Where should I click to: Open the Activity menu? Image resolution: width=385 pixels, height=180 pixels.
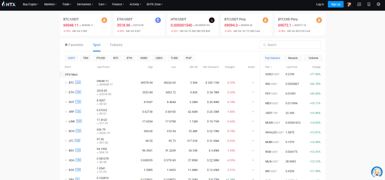[135, 4]
